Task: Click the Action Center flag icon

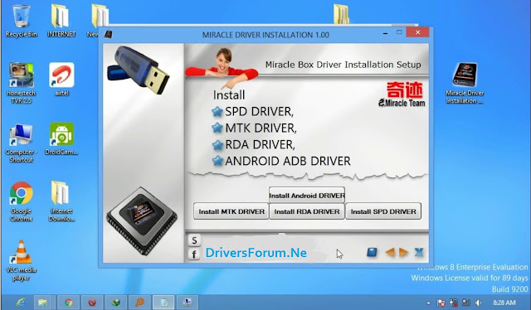Action: coord(441,303)
